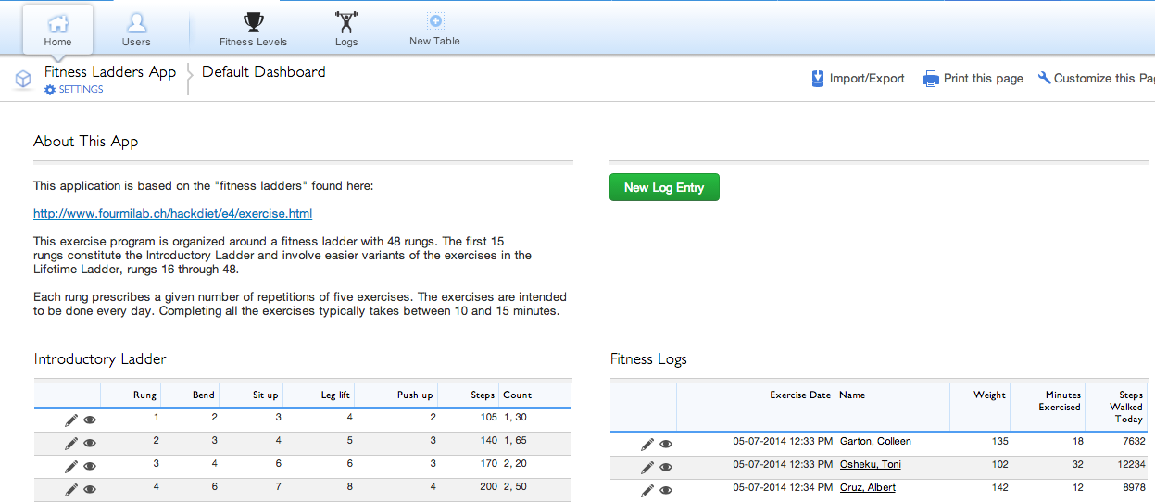This screenshot has width=1155, height=502.
Task: Click the Steps column header
Action: pyautogui.click(x=483, y=395)
